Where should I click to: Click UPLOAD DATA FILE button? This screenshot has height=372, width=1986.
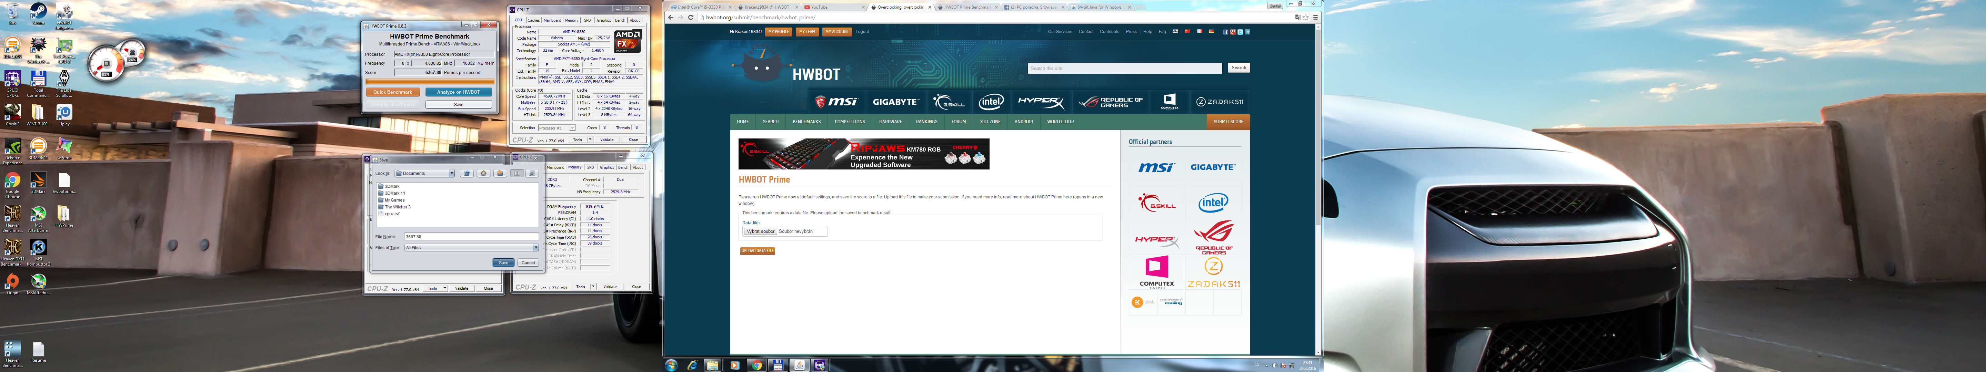[757, 250]
